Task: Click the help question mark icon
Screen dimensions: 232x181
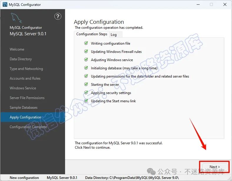Action: [x=58, y=16]
